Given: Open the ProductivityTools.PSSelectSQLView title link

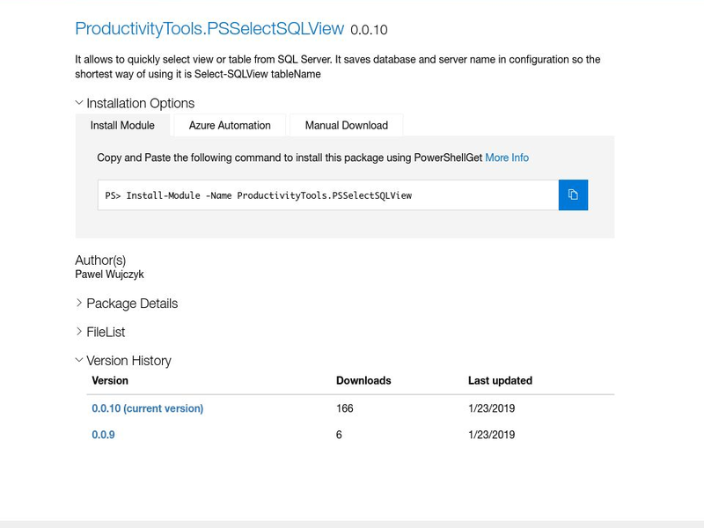Looking at the screenshot, I should [209, 28].
